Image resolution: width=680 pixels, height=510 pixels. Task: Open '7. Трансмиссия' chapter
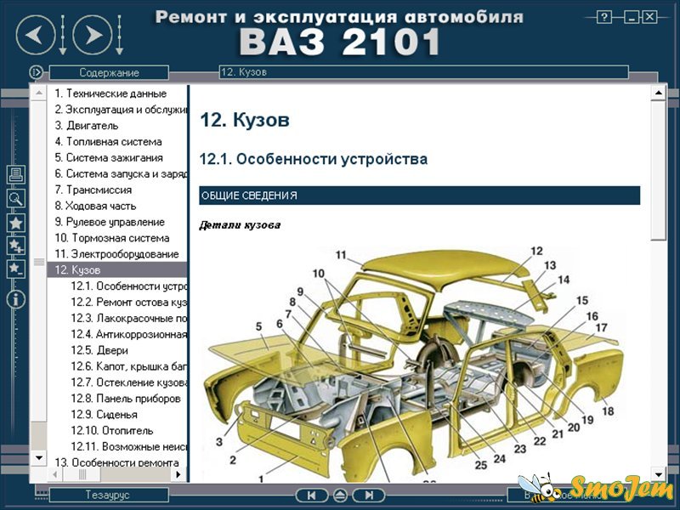[x=93, y=190]
